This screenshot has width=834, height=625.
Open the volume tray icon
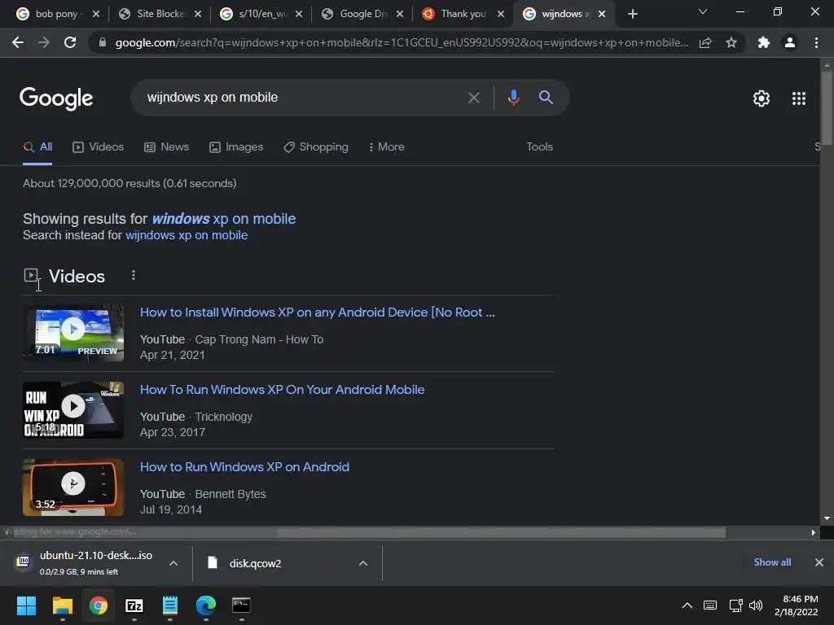coord(755,605)
